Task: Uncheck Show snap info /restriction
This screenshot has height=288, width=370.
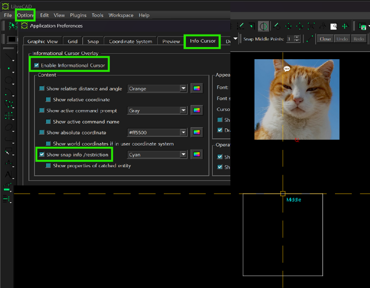Action: [x=42, y=154]
